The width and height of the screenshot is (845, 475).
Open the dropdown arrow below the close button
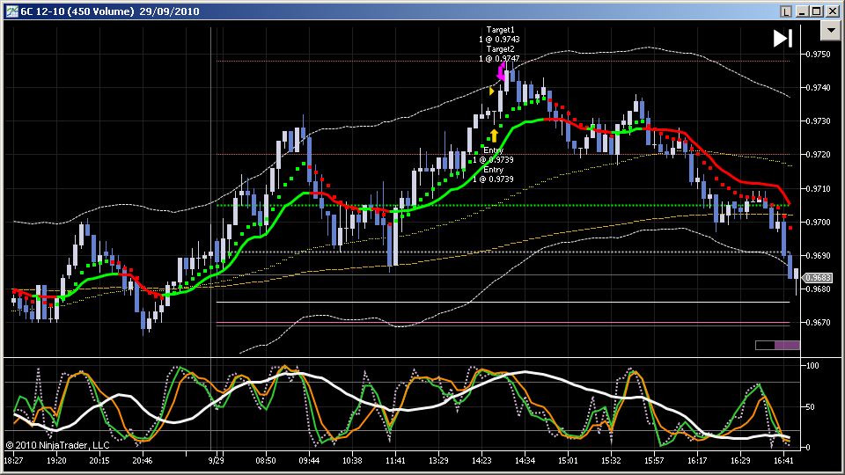pos(830,31)
